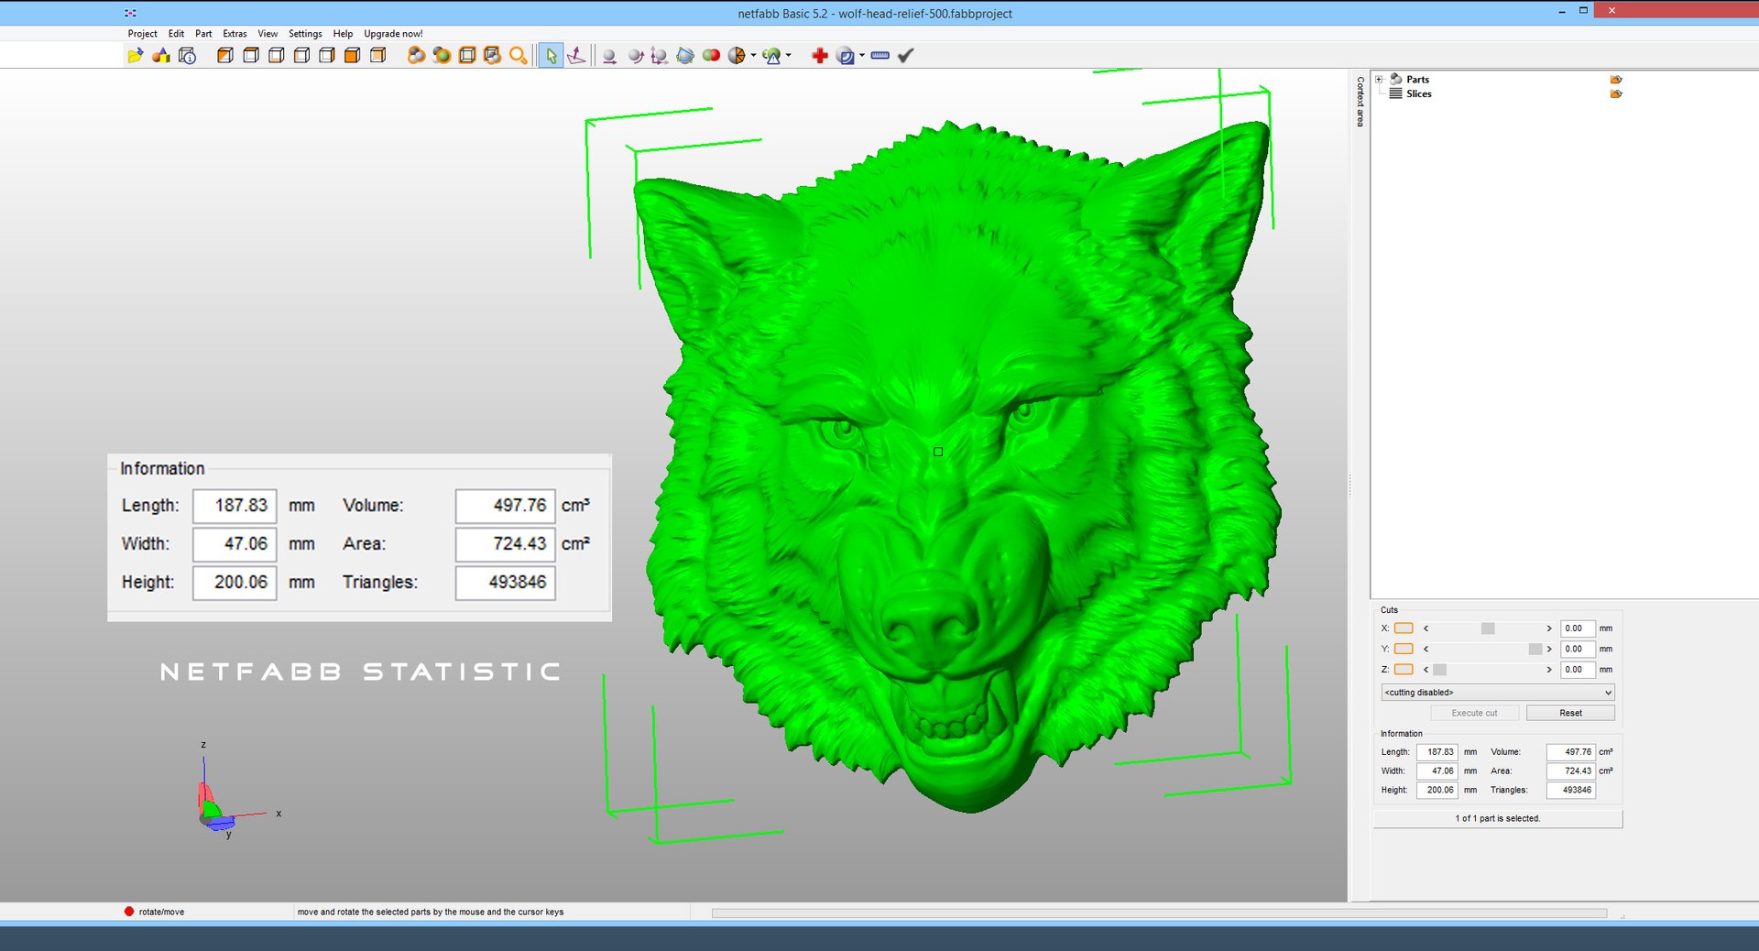Expand the Parts tree node

[1379, 80]
